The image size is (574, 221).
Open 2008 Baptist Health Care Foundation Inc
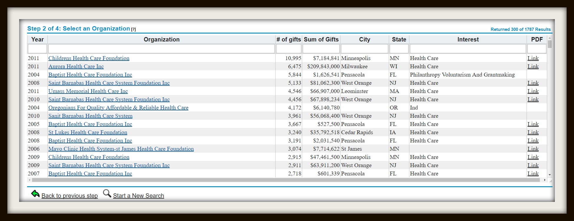point(90,141)
